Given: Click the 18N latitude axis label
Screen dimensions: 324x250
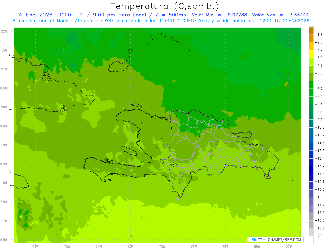Looking at the screenshot, I should pyautogui.click(x=4, y=183).
